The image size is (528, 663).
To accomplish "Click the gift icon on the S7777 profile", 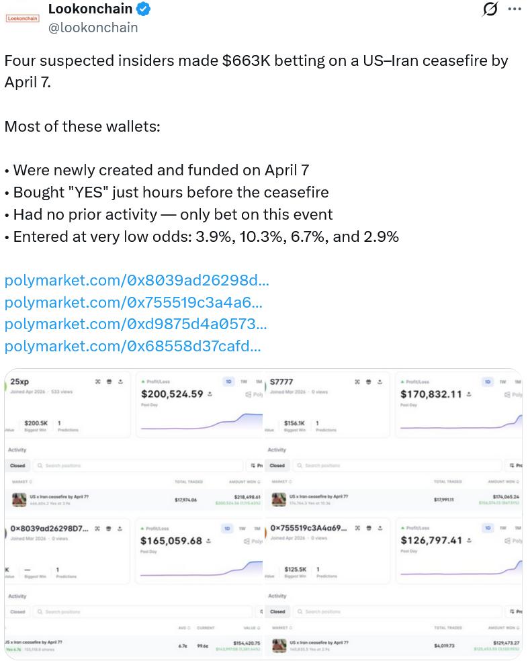I will click(367, 380).
